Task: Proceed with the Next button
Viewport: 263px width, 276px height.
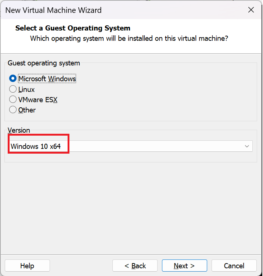Action: 184,266
